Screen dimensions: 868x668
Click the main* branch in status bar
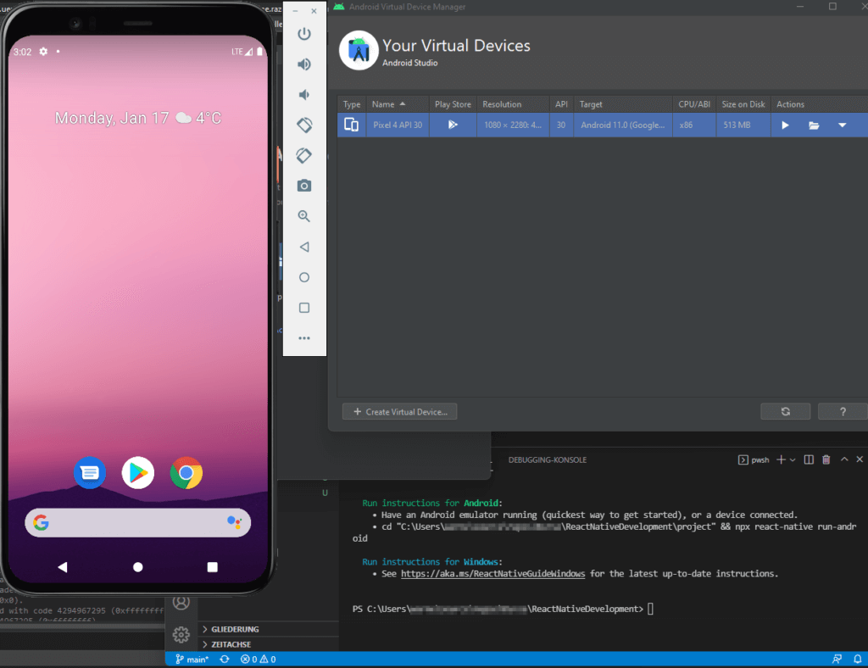[x=193, y=659]
